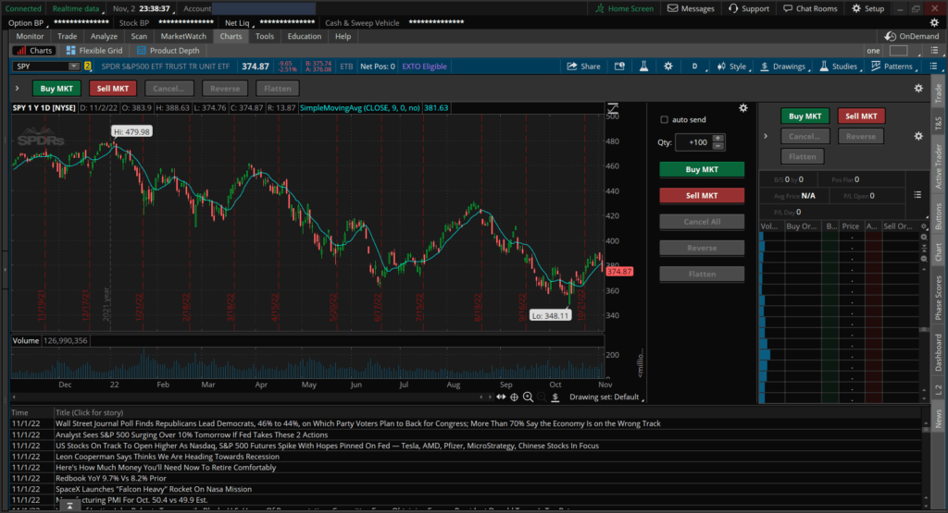Click the yellow symbol link number 2
The height and width of the screenshot is (513, 948).
[x=88, y=67]
